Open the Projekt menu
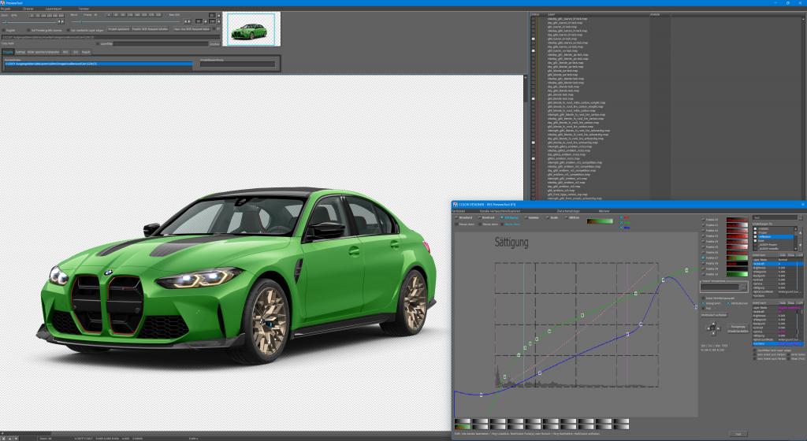Image resolution: width=807 pixels, height=441 pixels. [6, 8]
